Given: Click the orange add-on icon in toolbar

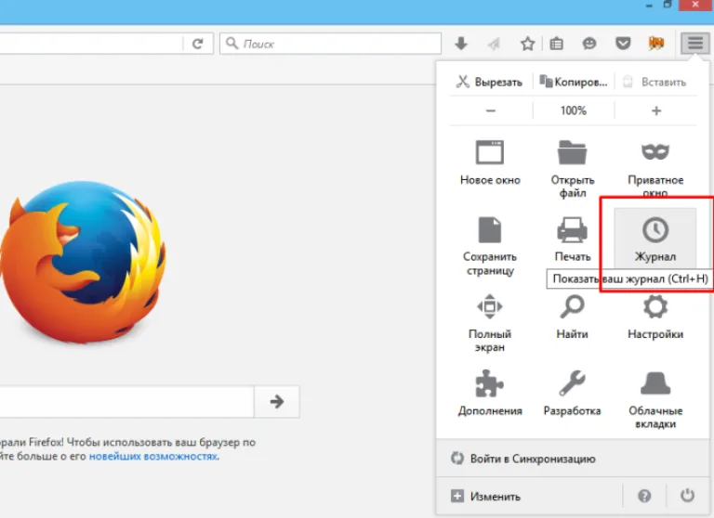Looking at the screenshot, I should tap(656, 44).
